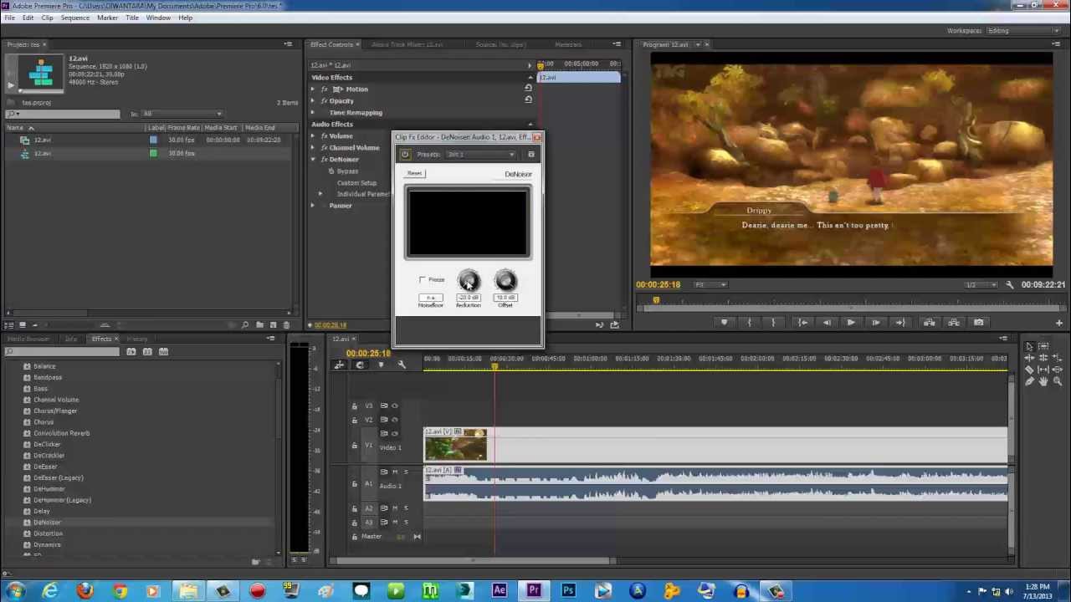Toggle nest sequences button in timeline
Viewport: 1071px width, 602px height.
click(339, 365)
